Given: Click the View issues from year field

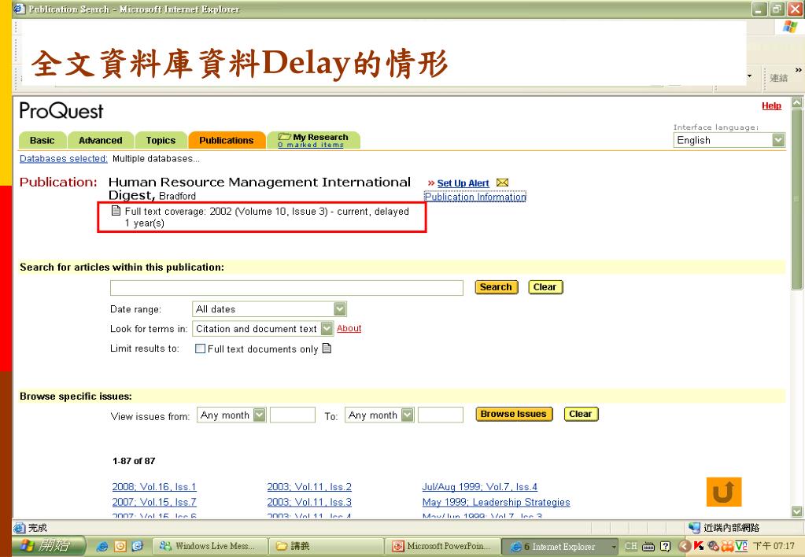Looking at the screenshot, I should coord(293,415).
